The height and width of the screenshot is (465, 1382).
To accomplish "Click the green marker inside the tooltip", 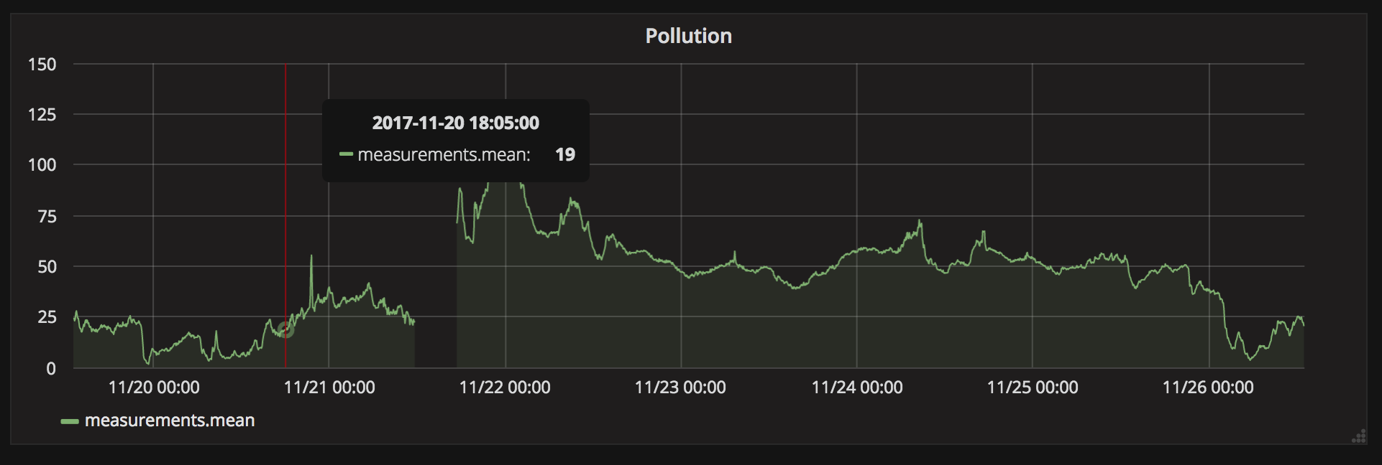I will pyautogui.click(x=346, y=154).
